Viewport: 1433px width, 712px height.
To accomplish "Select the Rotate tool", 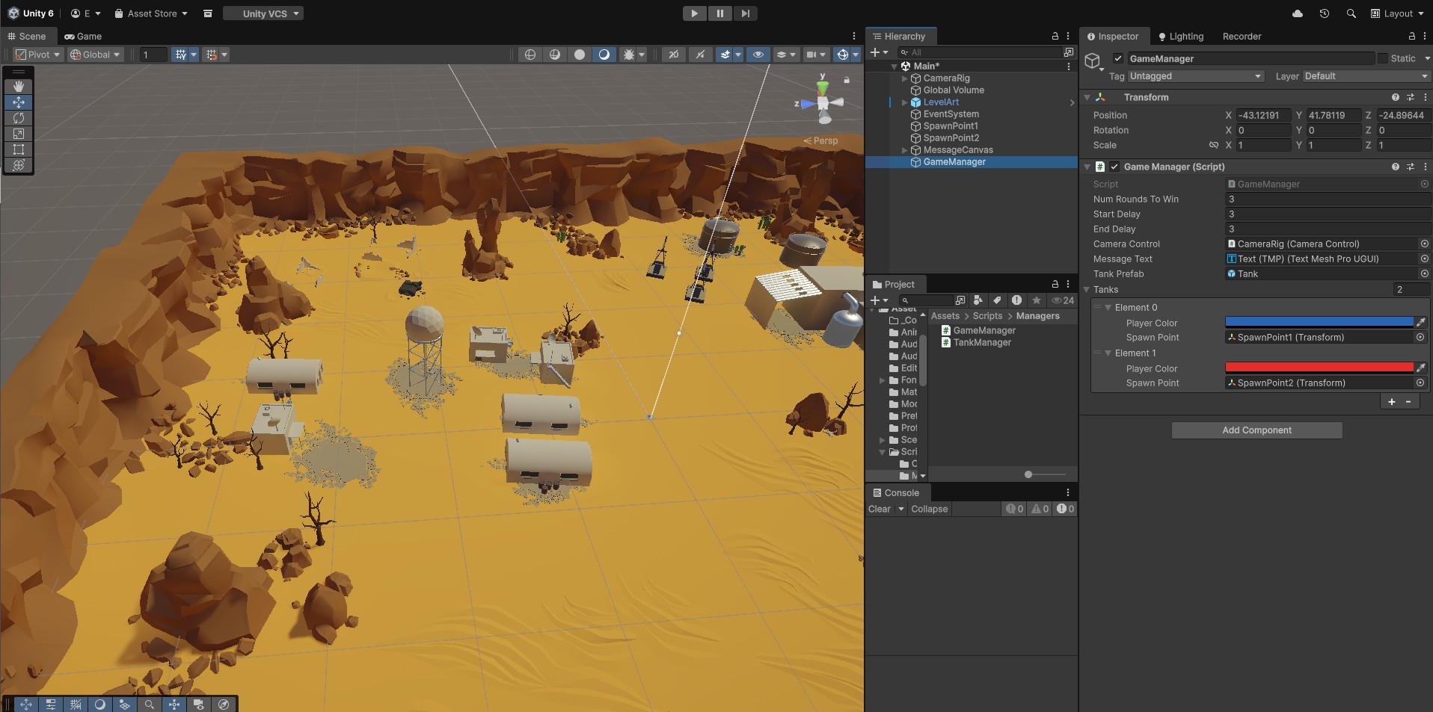I will [19, 118].
